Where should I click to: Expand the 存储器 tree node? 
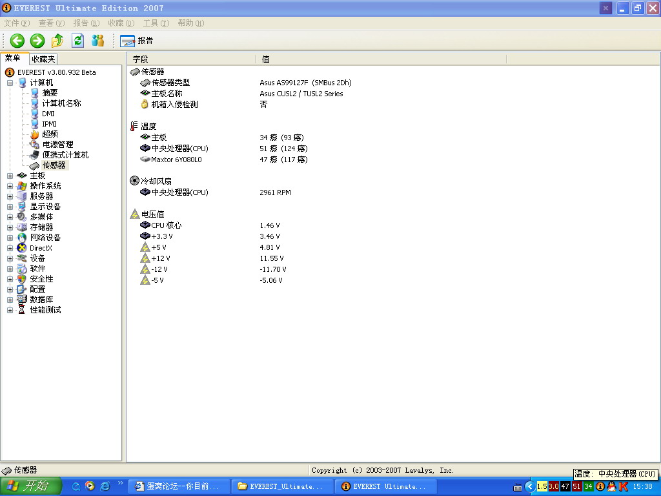[10, 227]
